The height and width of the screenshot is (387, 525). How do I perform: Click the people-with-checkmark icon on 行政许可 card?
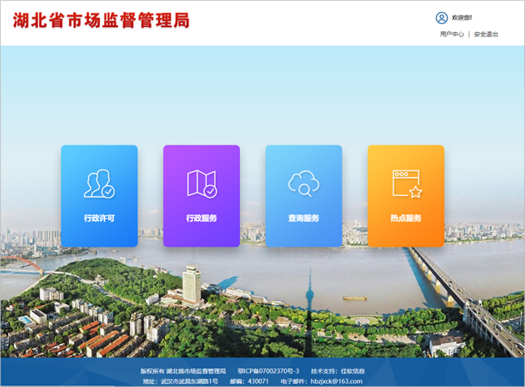(x=99, y=185)
